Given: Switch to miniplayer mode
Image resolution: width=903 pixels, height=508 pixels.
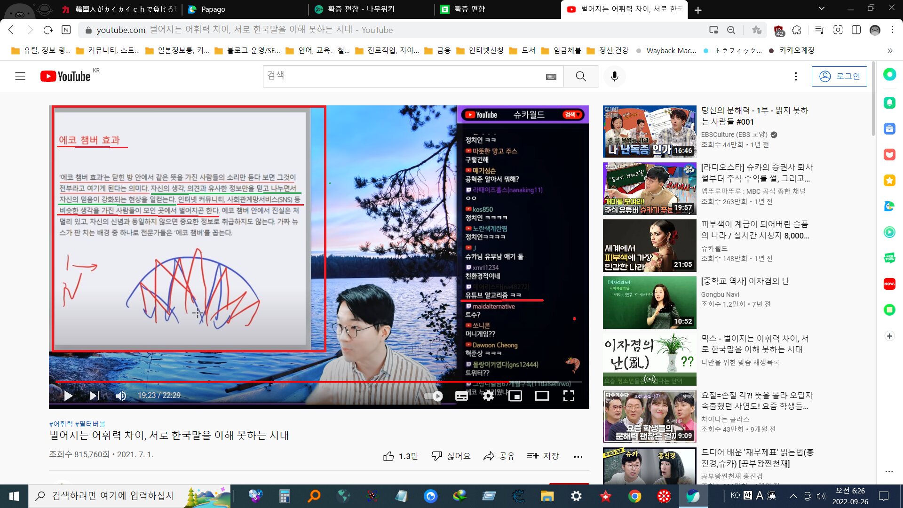Looking at the screenshot, I should pos(515,396).
